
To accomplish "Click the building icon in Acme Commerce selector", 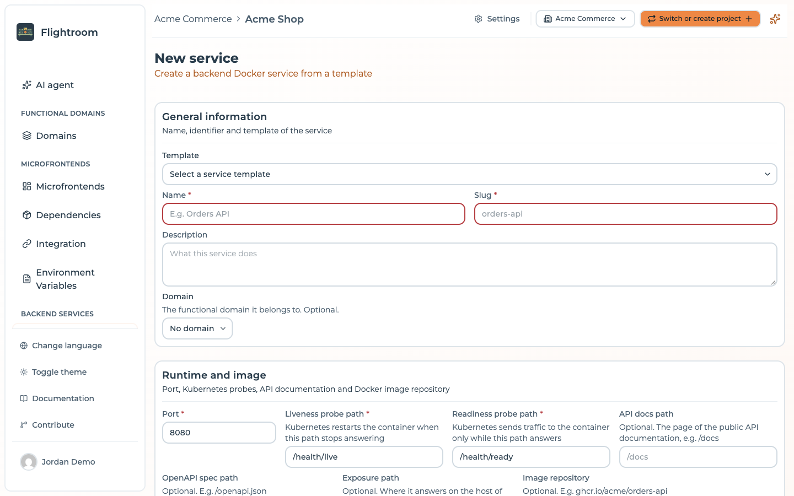I will [x=548, y=19].
